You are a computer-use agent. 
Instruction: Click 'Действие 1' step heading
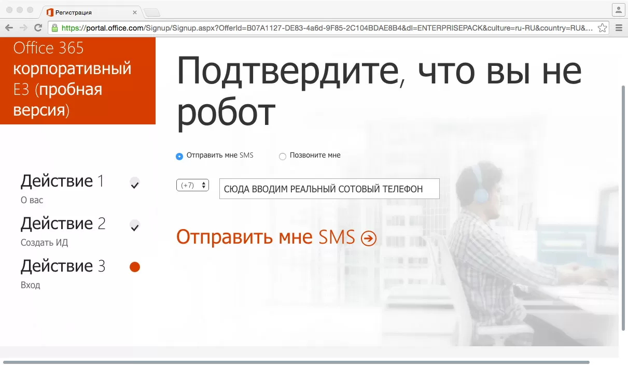(x=62, y=181)
